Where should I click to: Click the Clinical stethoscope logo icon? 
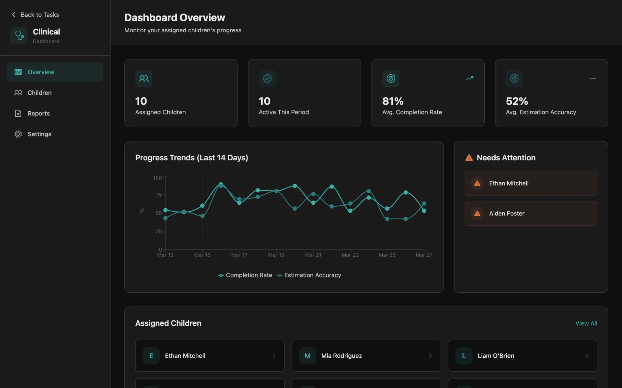click(19, 35)
